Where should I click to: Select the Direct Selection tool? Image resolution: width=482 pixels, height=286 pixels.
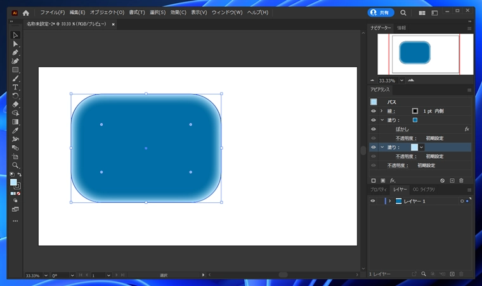[x=15, y=44]
